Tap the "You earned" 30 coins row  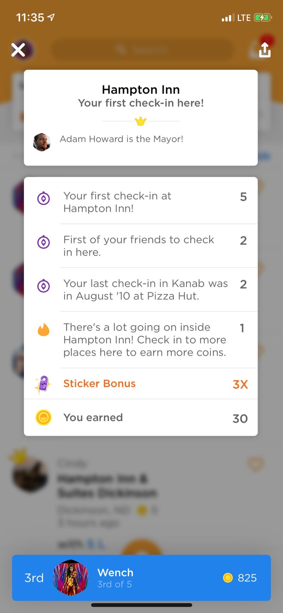[141, 418]
